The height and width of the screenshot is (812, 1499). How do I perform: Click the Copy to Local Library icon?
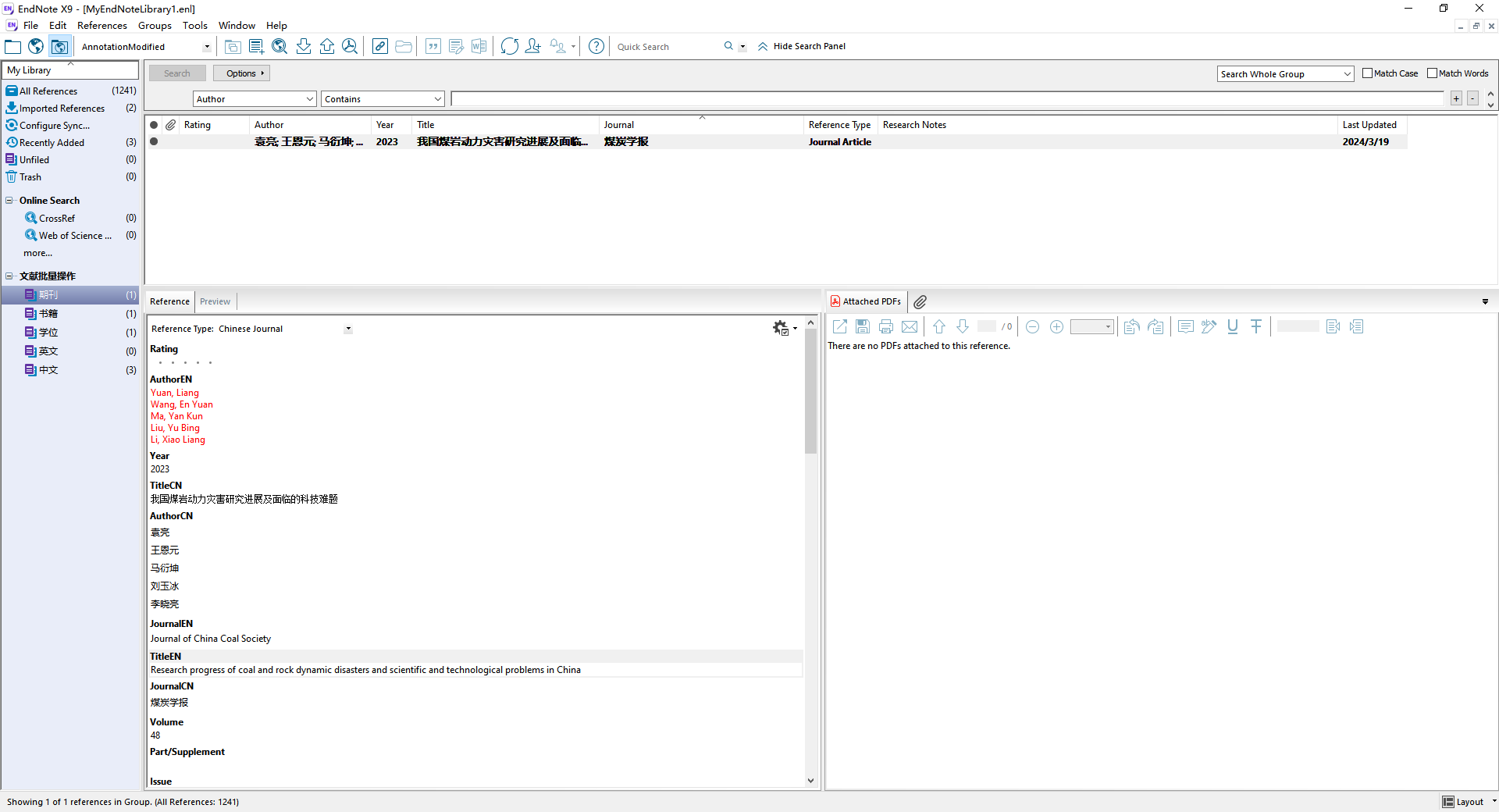click(233, 47)
